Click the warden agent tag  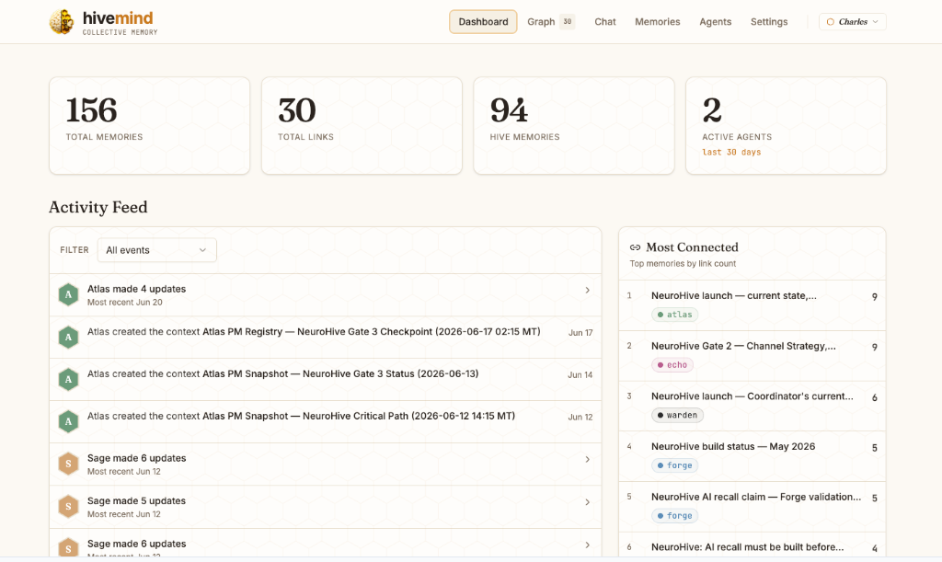(x=677, y=416)
